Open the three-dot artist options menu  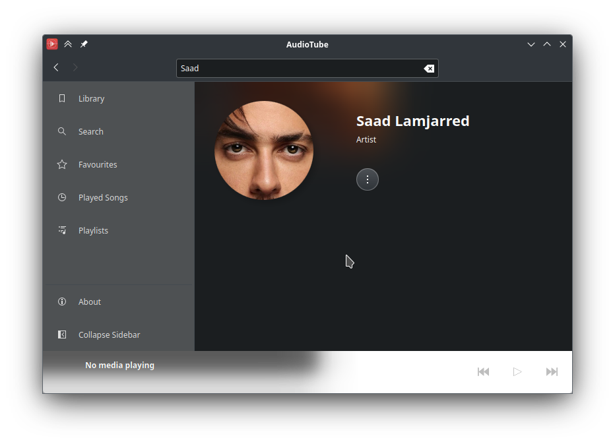tap(368, 179)
